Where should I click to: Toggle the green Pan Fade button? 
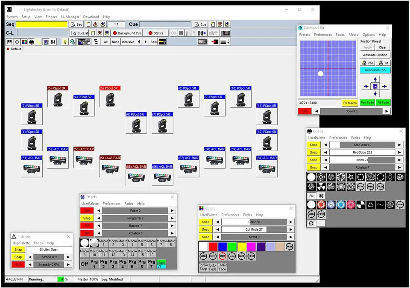pyautogui.click(x=367, y=103)
